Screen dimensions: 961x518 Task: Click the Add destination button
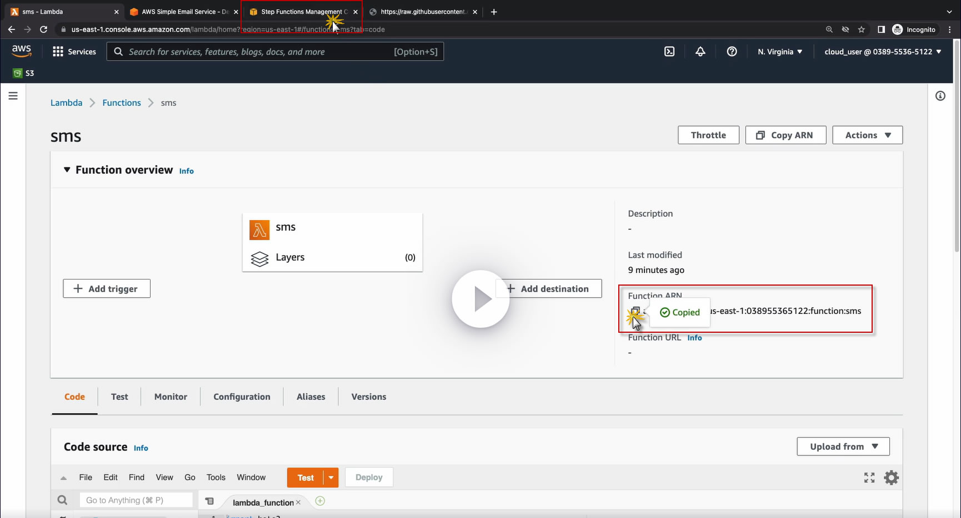tap(549, 288)
